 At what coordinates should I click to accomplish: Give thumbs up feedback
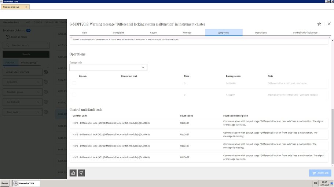tap(73, 173)
